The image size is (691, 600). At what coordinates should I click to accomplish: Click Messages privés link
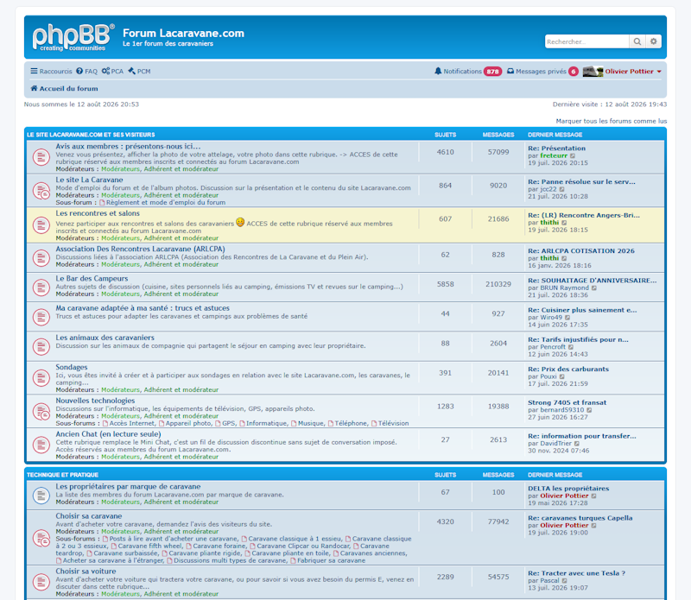541,72
